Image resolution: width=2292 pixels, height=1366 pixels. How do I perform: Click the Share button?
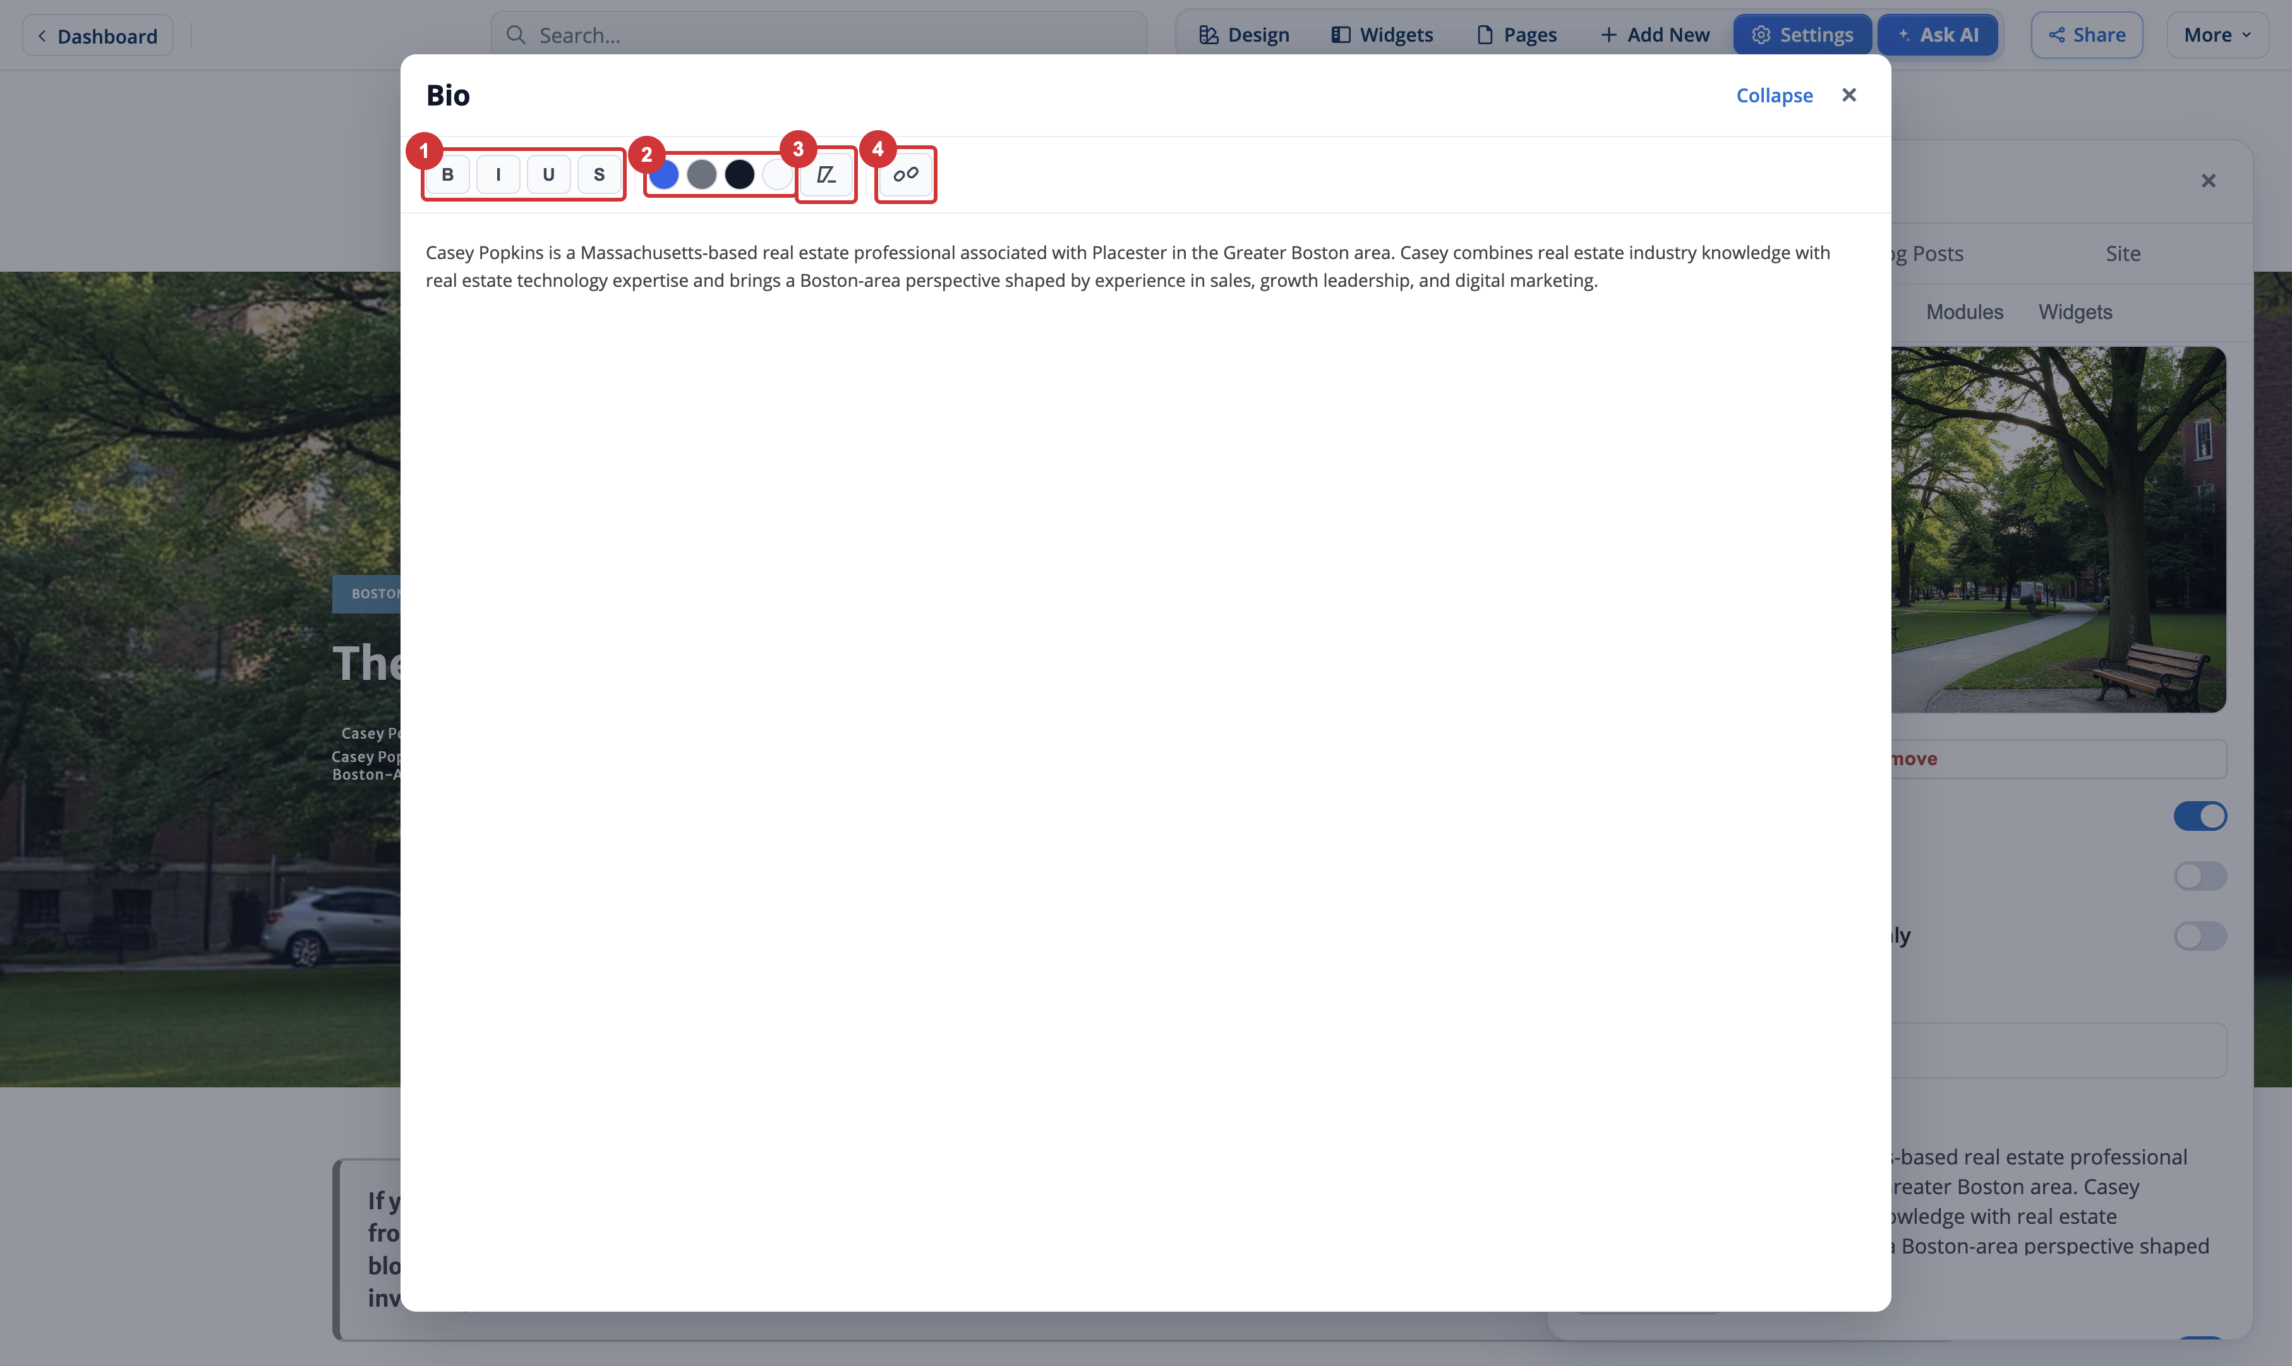pyautogui.click(x=2086, y=35)
